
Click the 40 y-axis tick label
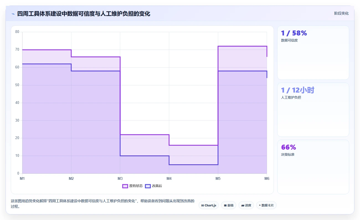click(x=17, y=103)
